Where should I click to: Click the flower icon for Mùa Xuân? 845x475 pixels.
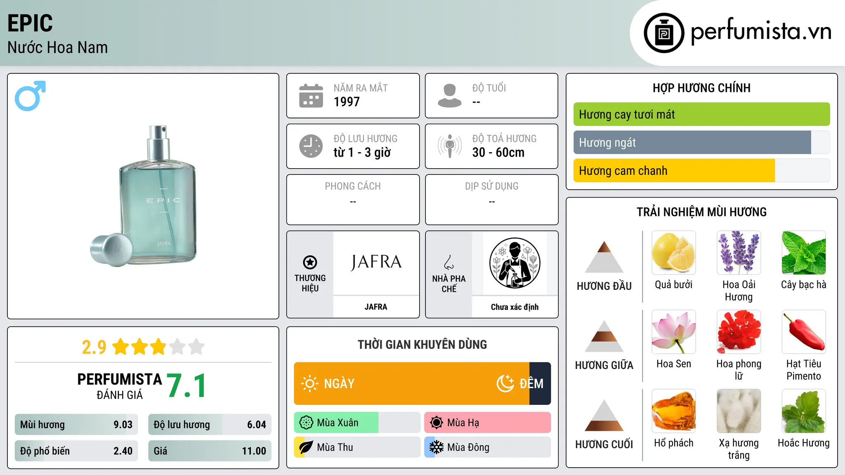[306, 423]
